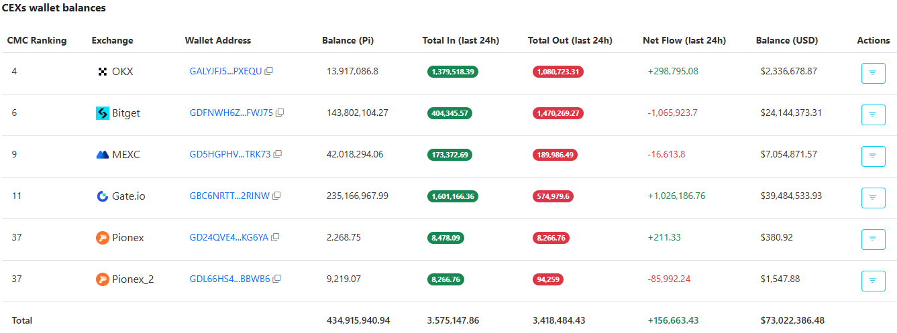Open wallet address GBC6NRTT...2RINW link
The image size is (897, 333).
tap(229, 196)
